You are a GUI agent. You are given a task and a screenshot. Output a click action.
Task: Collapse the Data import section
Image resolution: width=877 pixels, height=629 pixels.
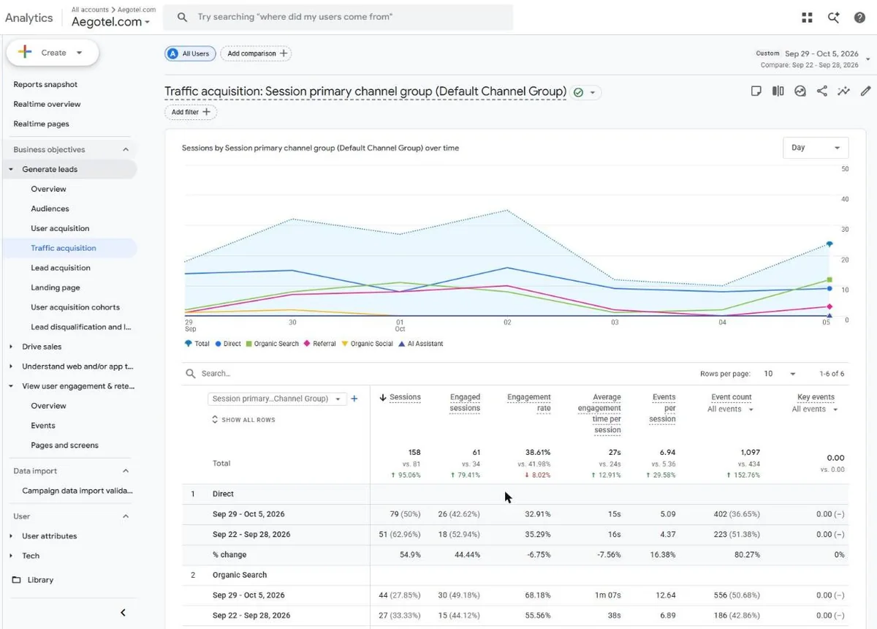(x=126, y=471)
